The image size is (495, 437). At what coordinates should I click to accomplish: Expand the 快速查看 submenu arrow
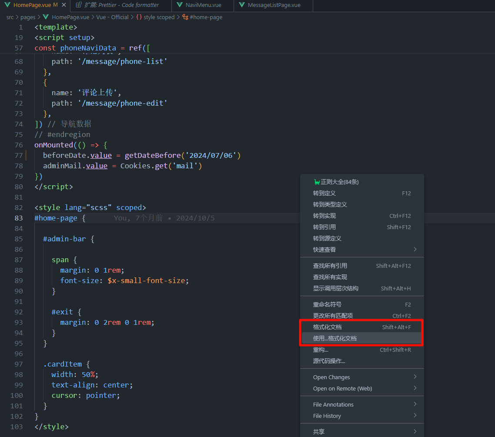click(x=415, y=250)
